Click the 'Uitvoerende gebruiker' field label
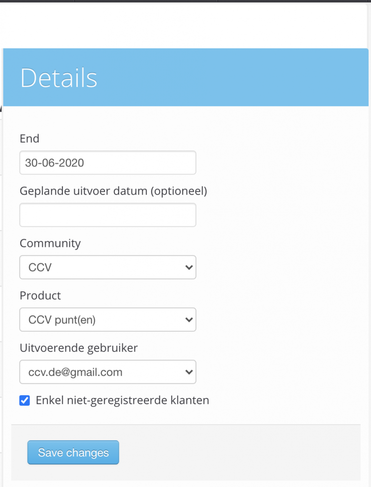This screenshot has height=487, width=371. click(x=78, y=348)
